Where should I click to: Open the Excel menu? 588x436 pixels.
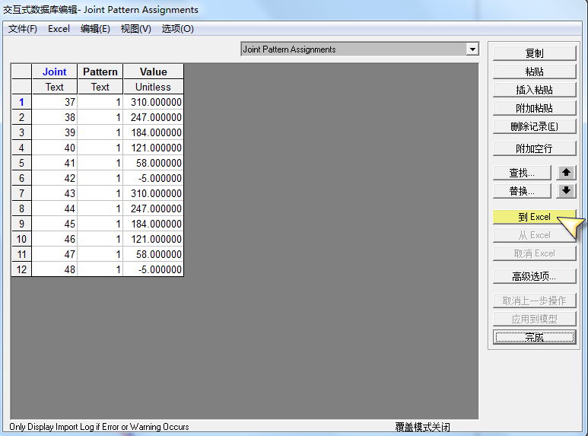click(59, 29)
